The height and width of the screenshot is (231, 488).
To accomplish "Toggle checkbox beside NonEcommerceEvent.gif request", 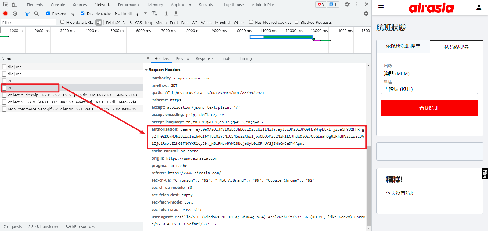I will tap(4, 109).
